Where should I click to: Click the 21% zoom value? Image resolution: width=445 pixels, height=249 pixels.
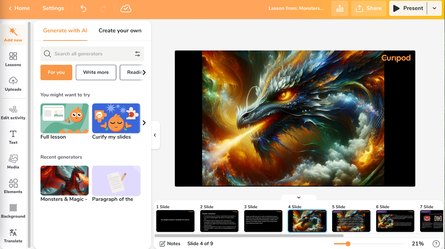click(418, 244)
